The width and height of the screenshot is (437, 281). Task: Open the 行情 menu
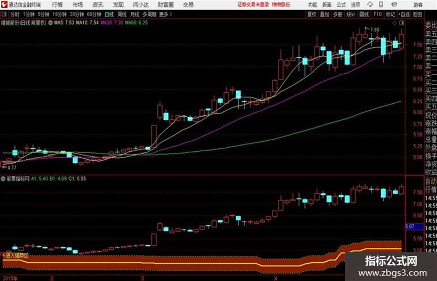pos(57,5)
